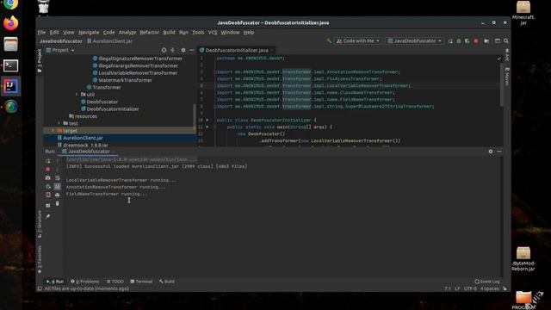The width and height of the screenshot is (551, 310).
Task: Hide the Project panel with the minus icon
Action: click(x=191, y=50)
